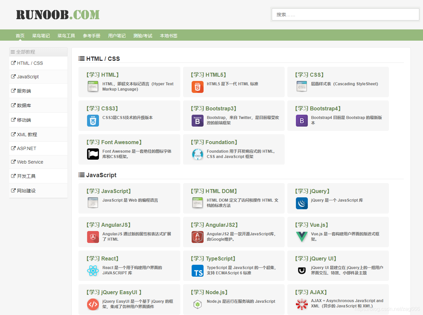Click the jQuery UI icon

click(302, 271)
